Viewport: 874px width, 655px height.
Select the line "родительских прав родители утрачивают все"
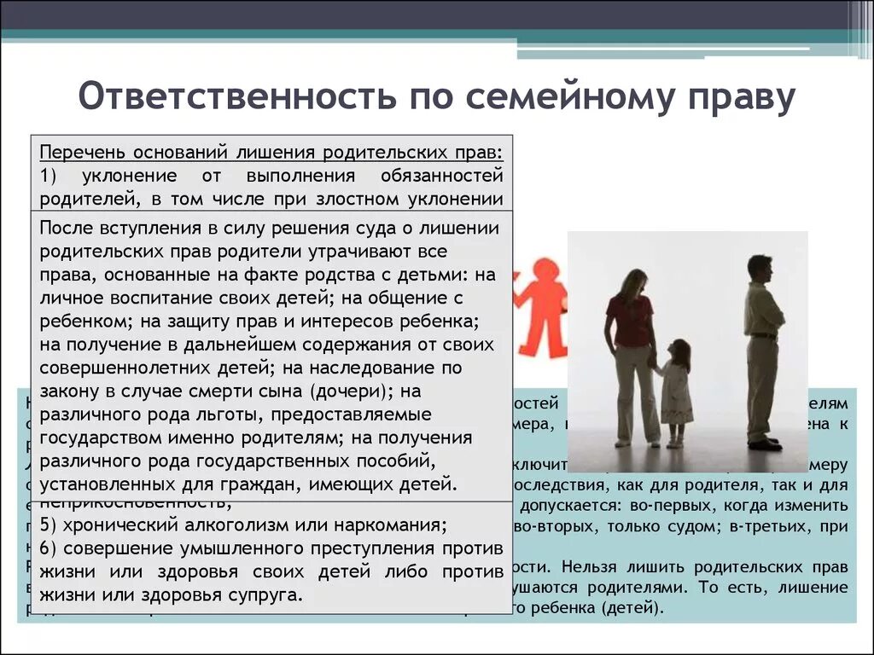point(243,252)
